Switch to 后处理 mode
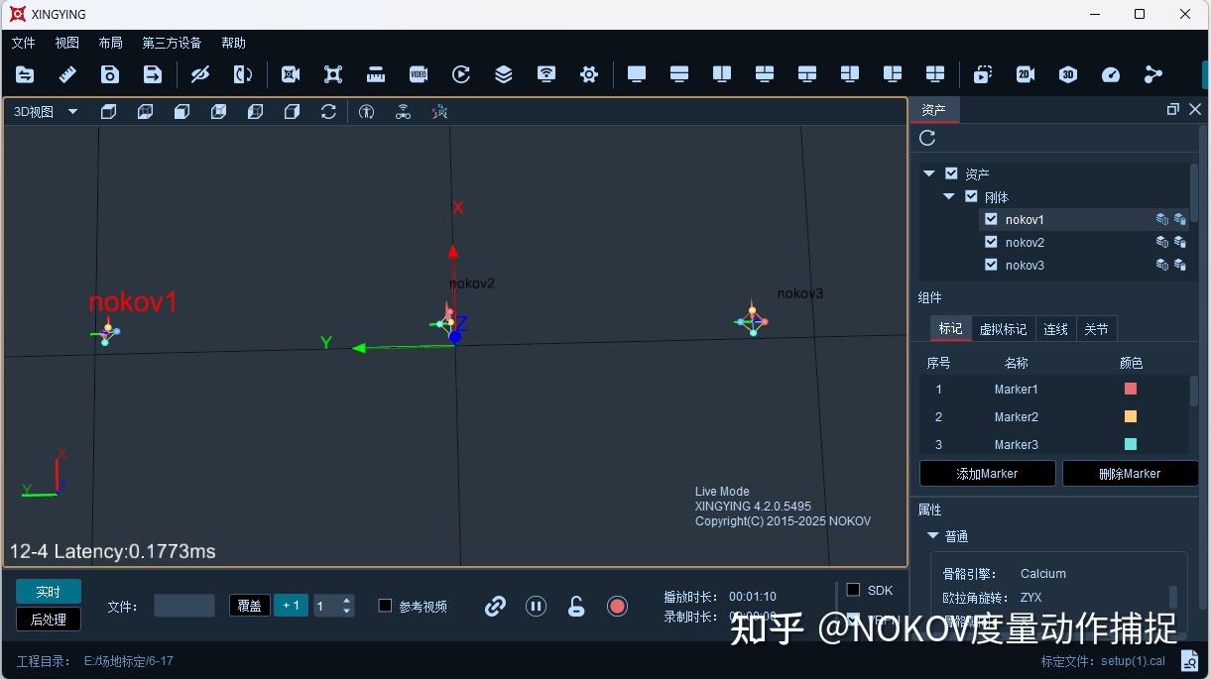Image resolution: width=1211 pixels, height=679 pixels. [48, 619]
